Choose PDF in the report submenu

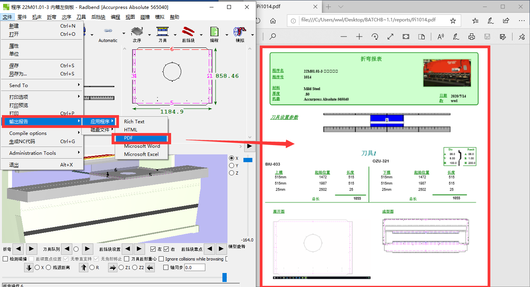(x=141, y=138)
